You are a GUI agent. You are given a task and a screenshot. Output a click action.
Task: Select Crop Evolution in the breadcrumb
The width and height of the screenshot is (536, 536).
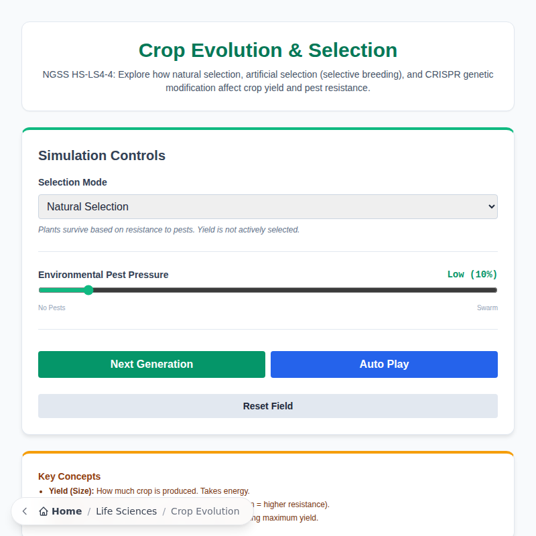tap(205, 511)
